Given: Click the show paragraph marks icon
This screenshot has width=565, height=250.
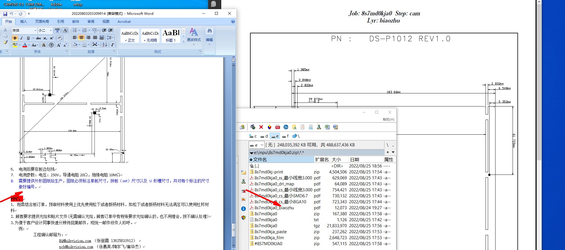Looking at the screenshot, I should 112,45.
